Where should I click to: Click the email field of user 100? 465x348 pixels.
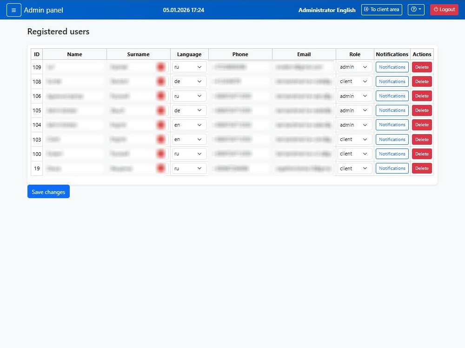click(x=304, y=154)
